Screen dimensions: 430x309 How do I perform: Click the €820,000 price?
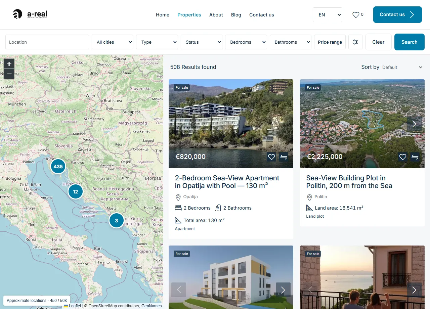click(190, 157)
